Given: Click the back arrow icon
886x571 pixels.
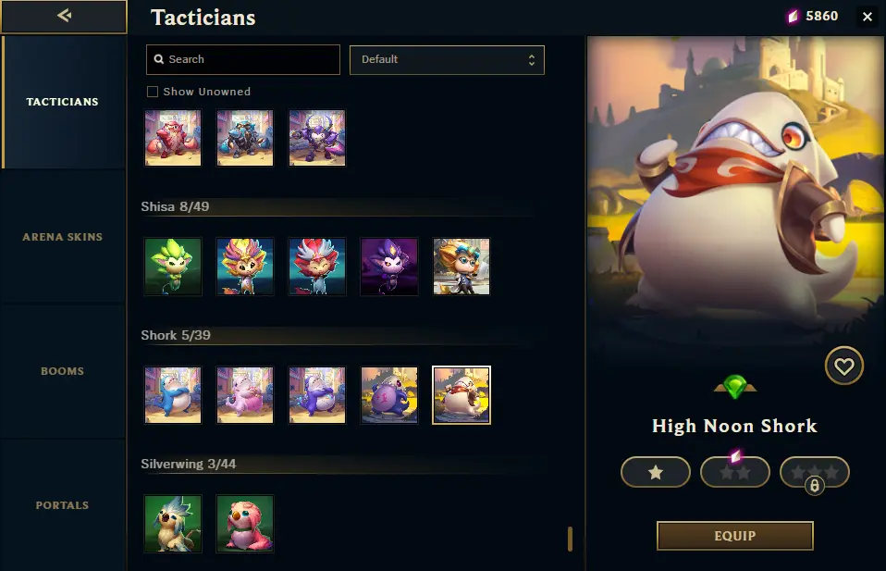Looking at the screenshot, I should point(64,16).
